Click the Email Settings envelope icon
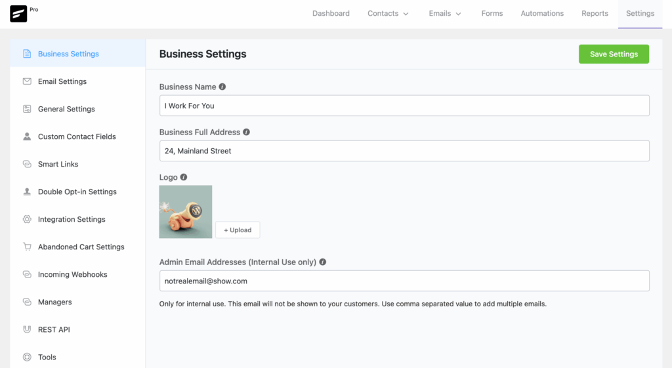This screenshot has width=672, height=368. coord(27,81)
